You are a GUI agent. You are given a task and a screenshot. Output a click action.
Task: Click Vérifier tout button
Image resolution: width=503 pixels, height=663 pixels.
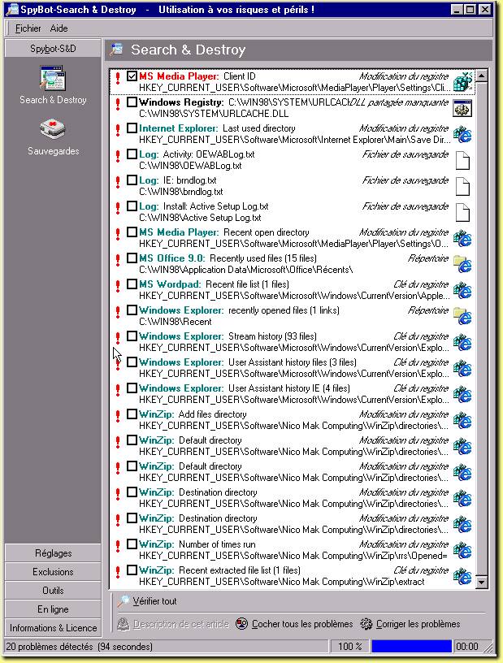pyautogui.click(x=147, y=601)
